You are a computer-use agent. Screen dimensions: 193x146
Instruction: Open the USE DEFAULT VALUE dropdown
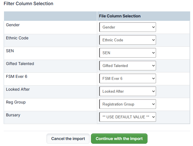(x=127, y=117)
